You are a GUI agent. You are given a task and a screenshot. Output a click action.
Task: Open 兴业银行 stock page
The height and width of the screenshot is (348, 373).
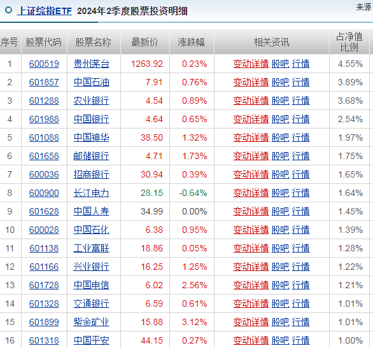point(92,267)
